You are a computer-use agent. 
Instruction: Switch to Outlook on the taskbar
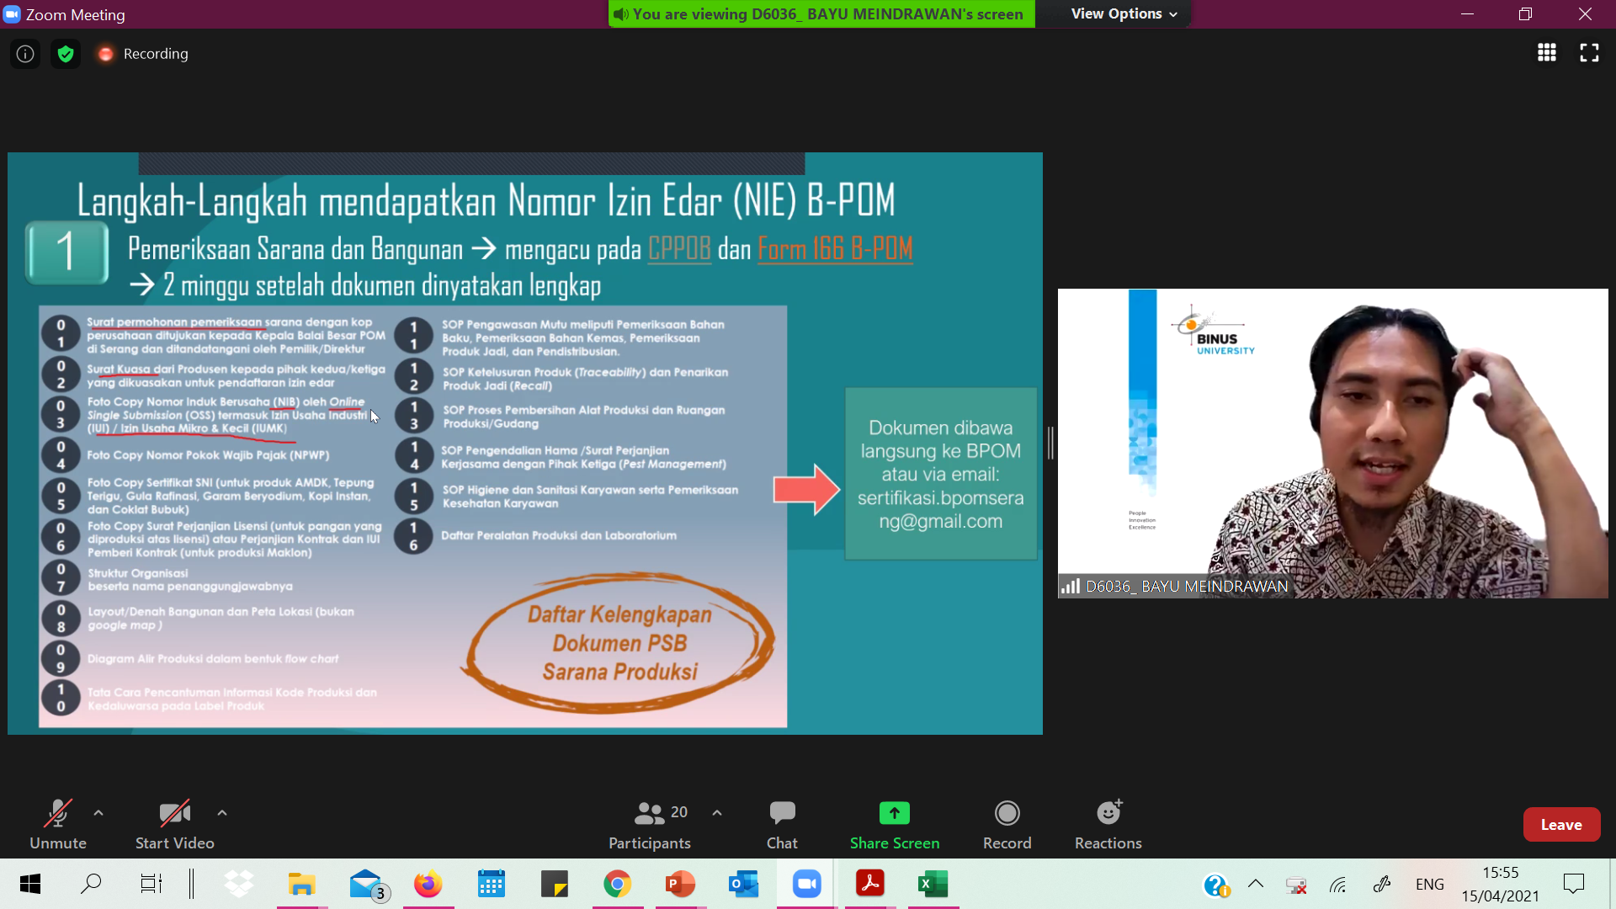click(x=743, y=884)
